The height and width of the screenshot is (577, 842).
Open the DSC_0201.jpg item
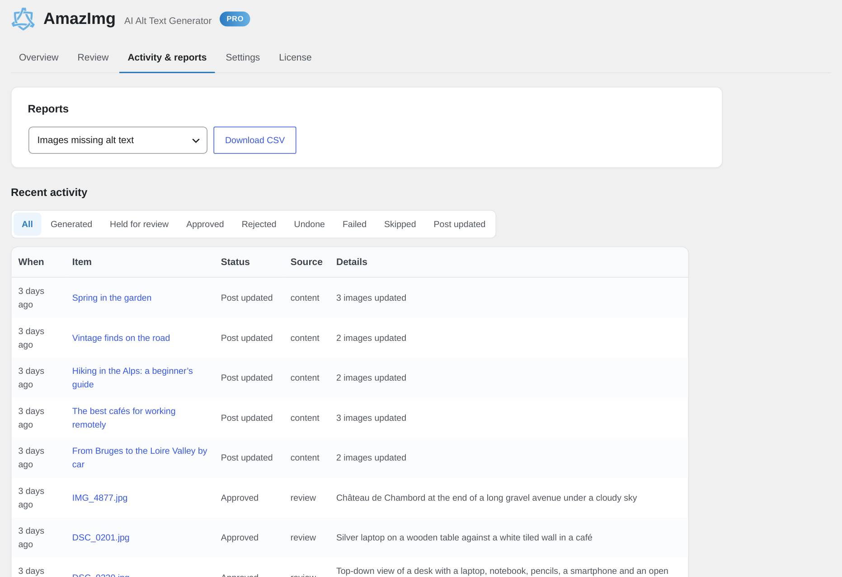tap(101, 537)
